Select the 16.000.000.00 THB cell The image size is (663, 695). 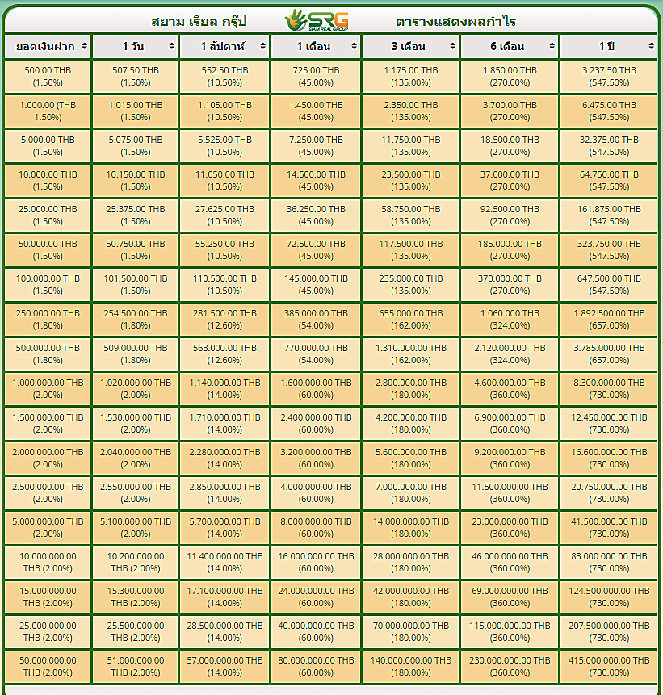[316, 563]
